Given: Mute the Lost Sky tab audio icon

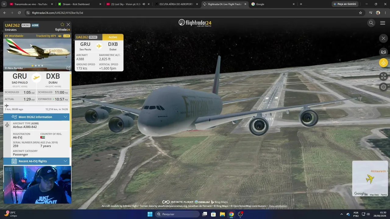Looking at the screenshot, I should point(144,4).
